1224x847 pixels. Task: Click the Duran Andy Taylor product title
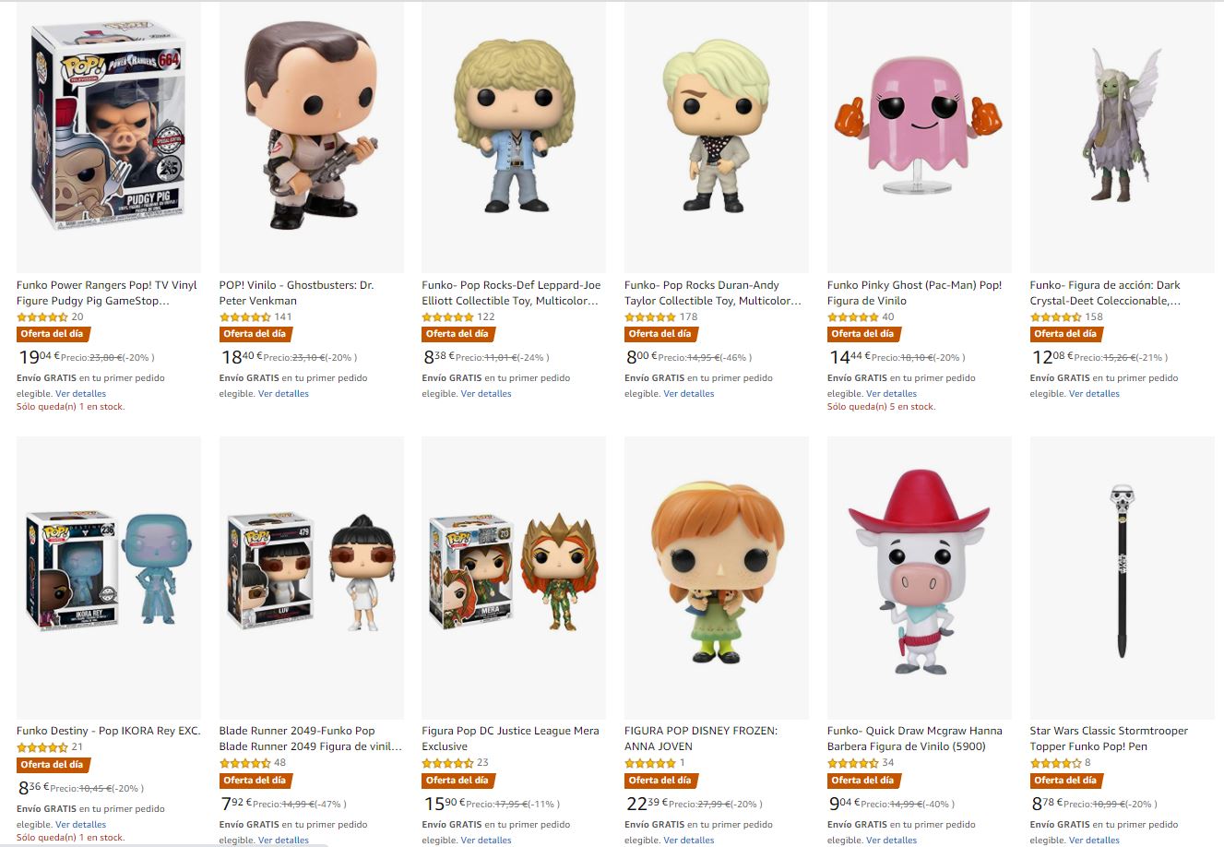click(x=713, y=292)
